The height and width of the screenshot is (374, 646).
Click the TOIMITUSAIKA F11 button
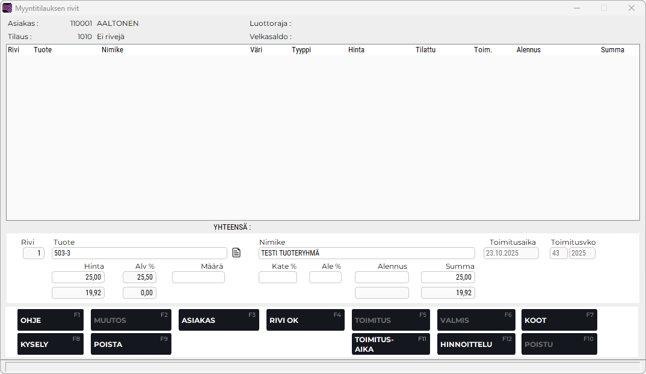pyautogui.click(x=390, y=344)
